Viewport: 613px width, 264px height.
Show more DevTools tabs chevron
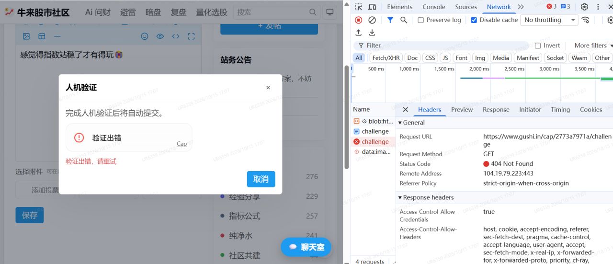tap(521, 7)
